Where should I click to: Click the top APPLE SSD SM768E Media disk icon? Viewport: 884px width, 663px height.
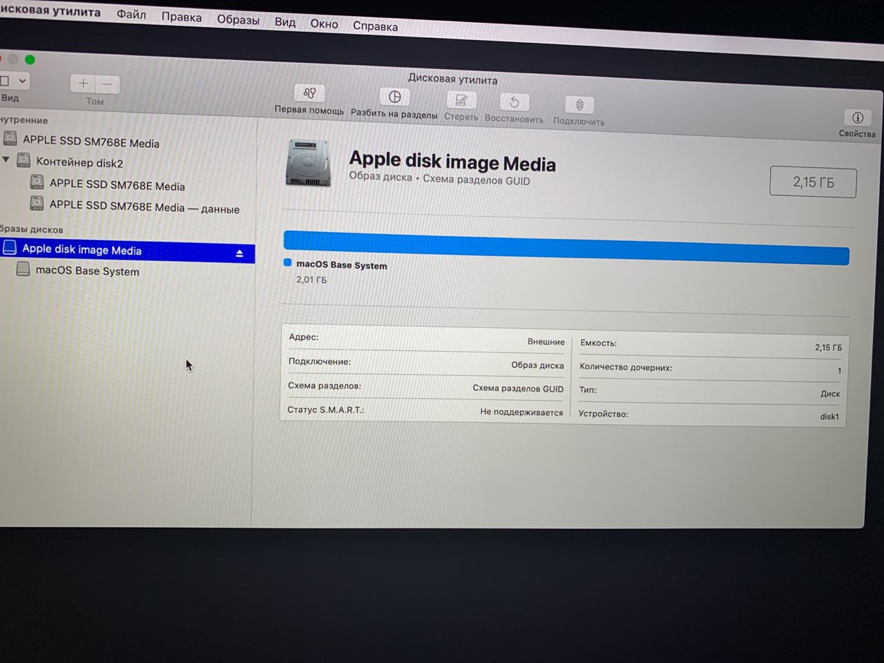point(10,138)
